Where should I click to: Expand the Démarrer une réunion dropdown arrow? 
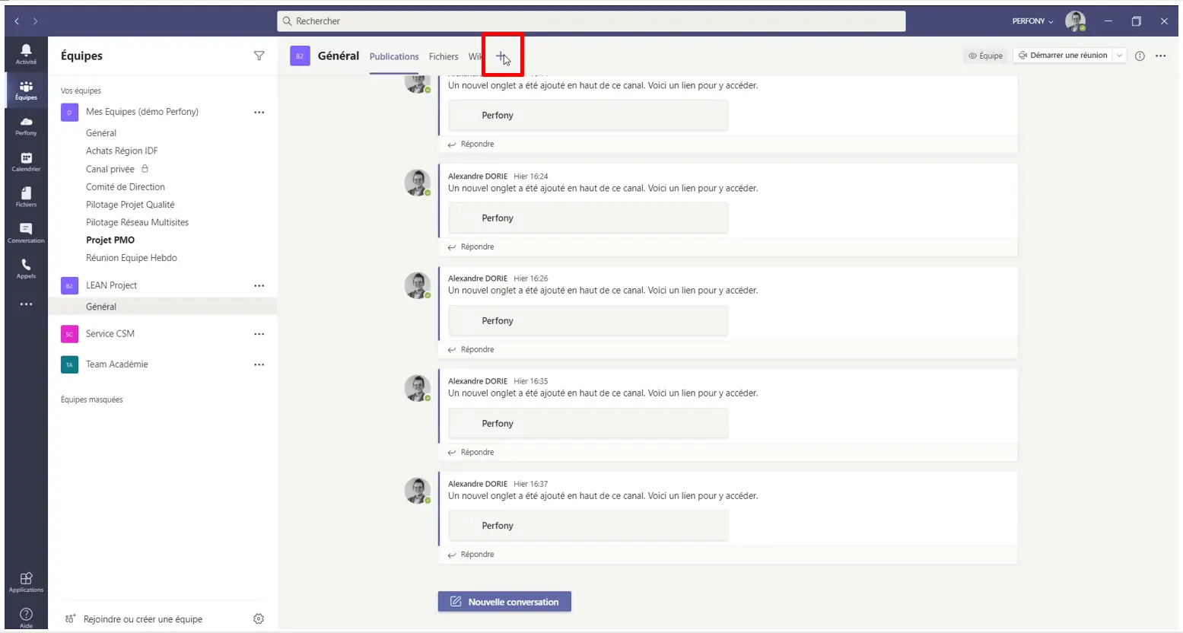pyautogui.click(x=1119, y=56)
